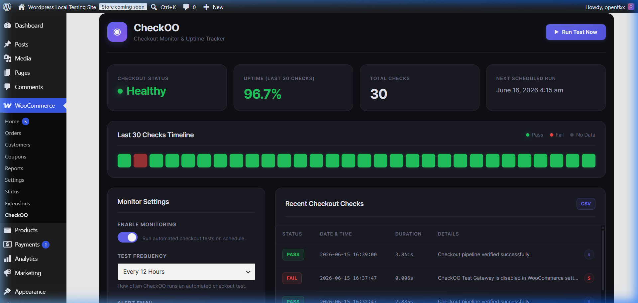Click the Products box icon
This screenshot has height=303, width=638.
(x=7, y=230)
